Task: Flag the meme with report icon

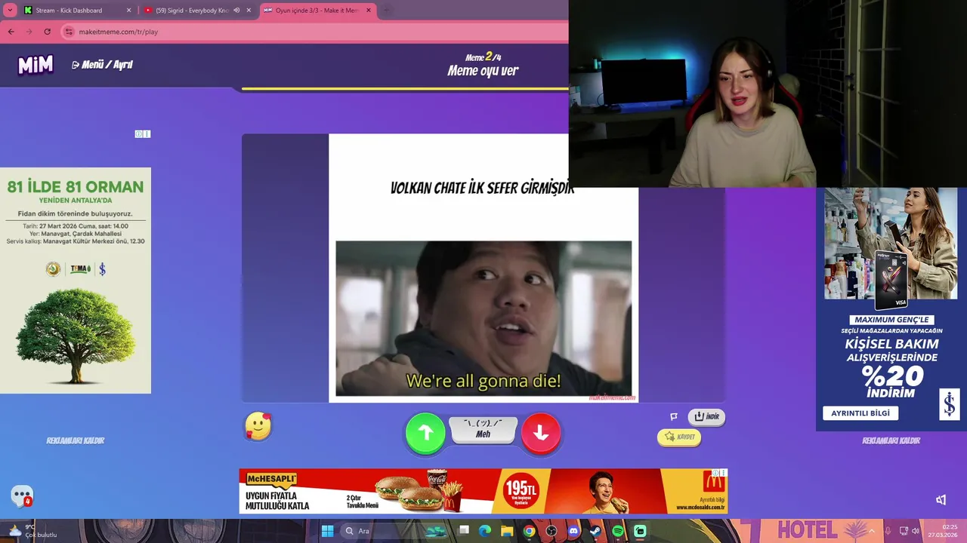Action: click(673, 416)
